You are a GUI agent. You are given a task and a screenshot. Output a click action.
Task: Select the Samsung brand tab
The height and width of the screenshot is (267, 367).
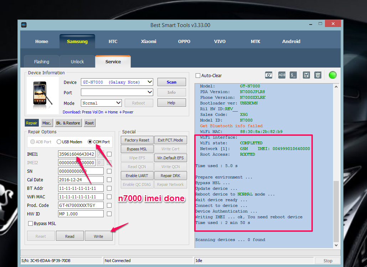coord(77,41)
